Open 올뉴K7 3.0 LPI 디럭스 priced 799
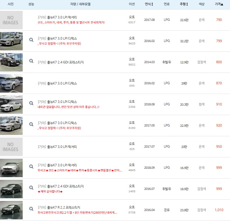230x221 pixels. [57, 38]
